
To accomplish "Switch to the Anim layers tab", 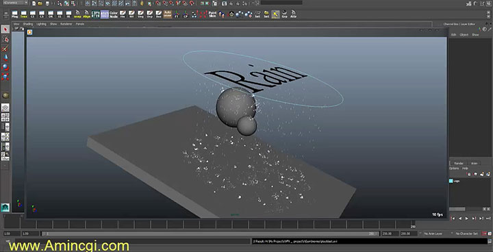I will 474,163.
